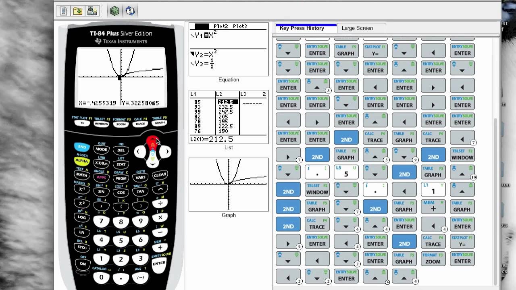Switch to the Key Press History tab
Screen dimensions: 516x290
pyautogui.click(x=306, y=28)
